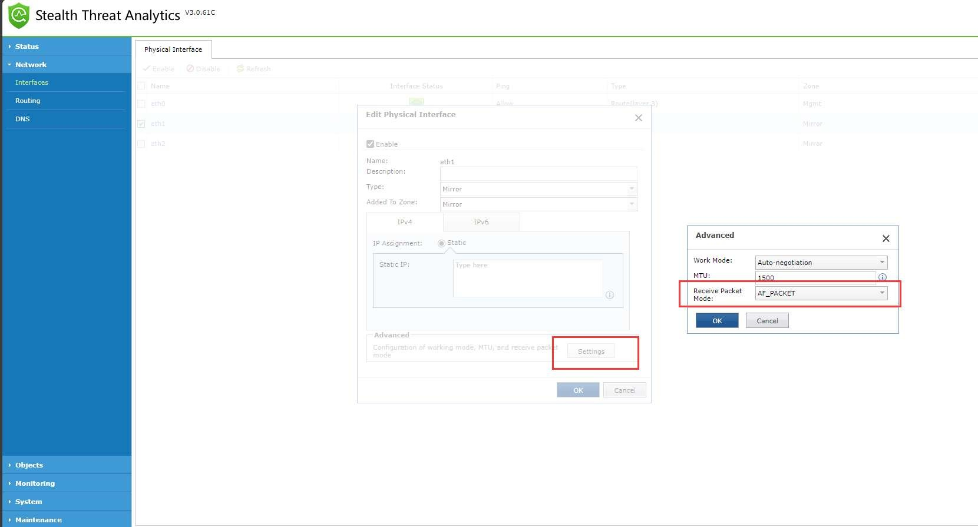Expand the Monitoring sidebar section
978x527 pixels.
67,483
